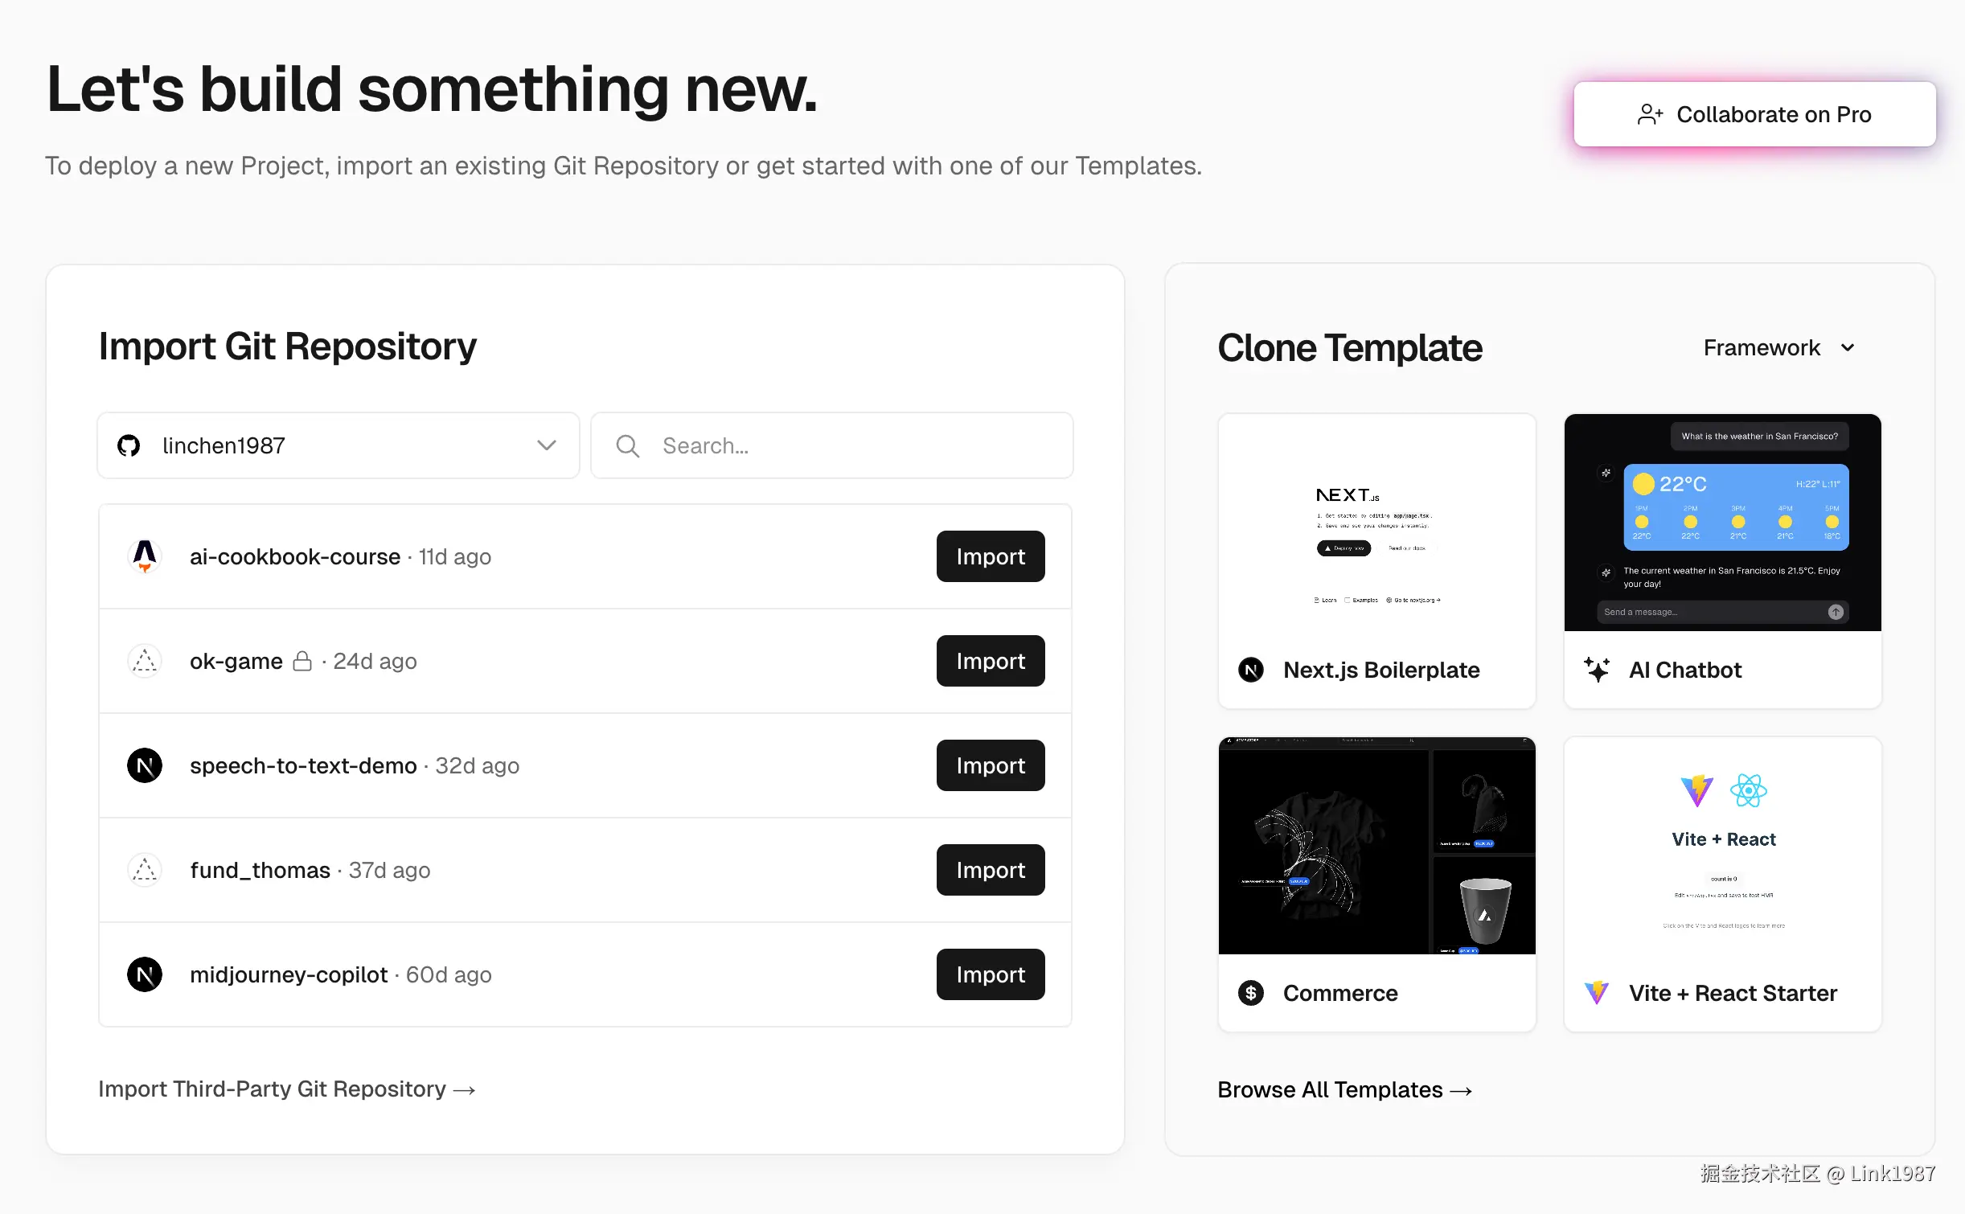
Task: Open Import Third-Party Git Repository link
Action: click(x=287, y=1089)
